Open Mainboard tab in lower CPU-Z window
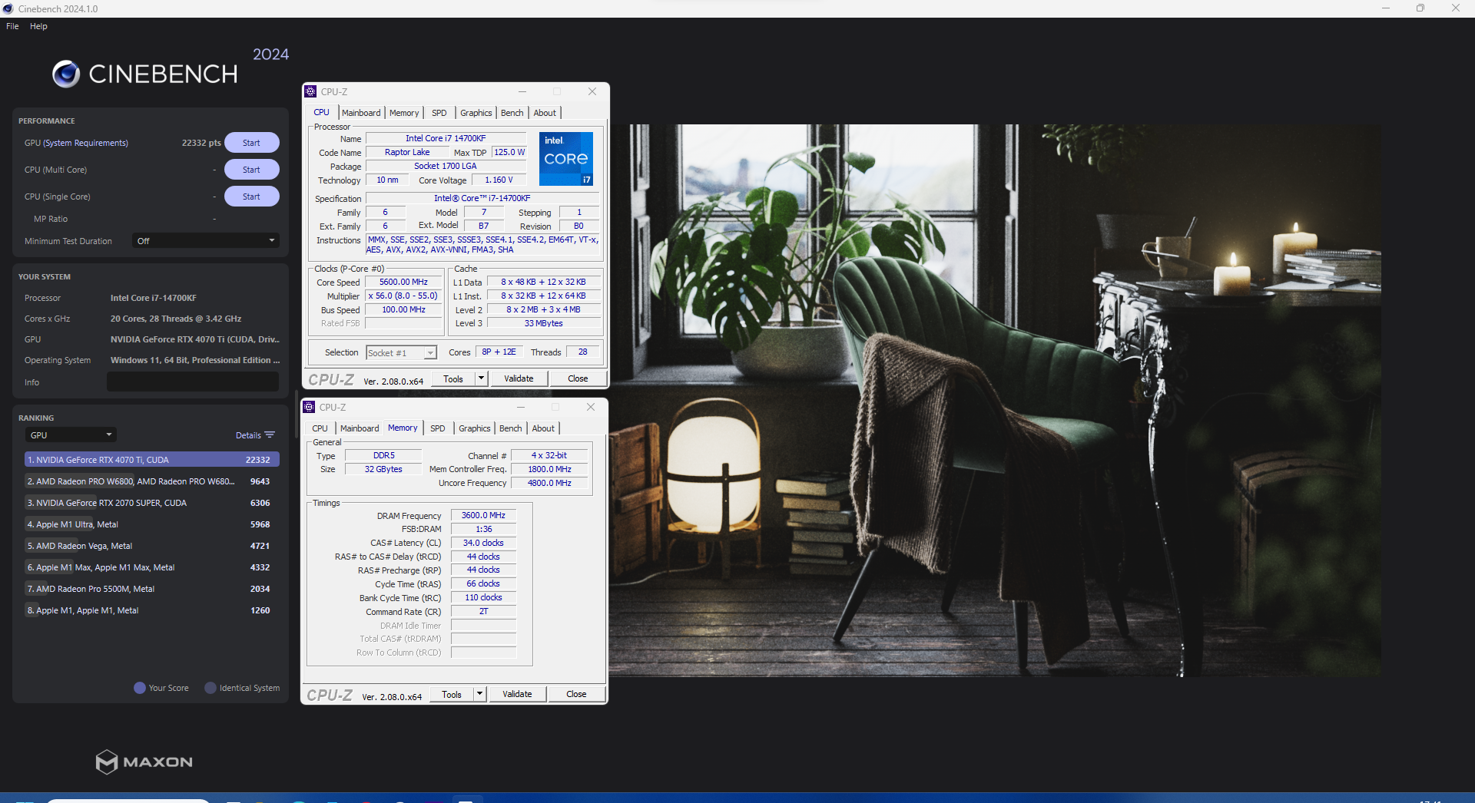 (x=360, y=428)
